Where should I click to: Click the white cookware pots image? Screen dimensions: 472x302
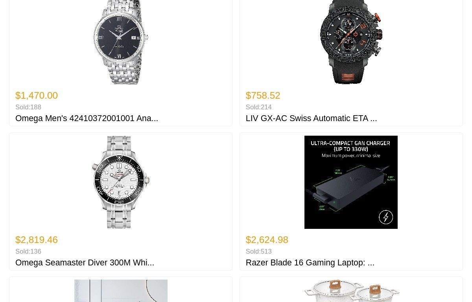click(351, 291)
